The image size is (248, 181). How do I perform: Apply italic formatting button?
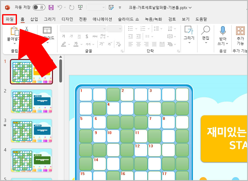click(71, 36)
